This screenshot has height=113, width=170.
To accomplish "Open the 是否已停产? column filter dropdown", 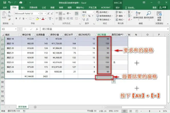I will click(x=126, y=35).
